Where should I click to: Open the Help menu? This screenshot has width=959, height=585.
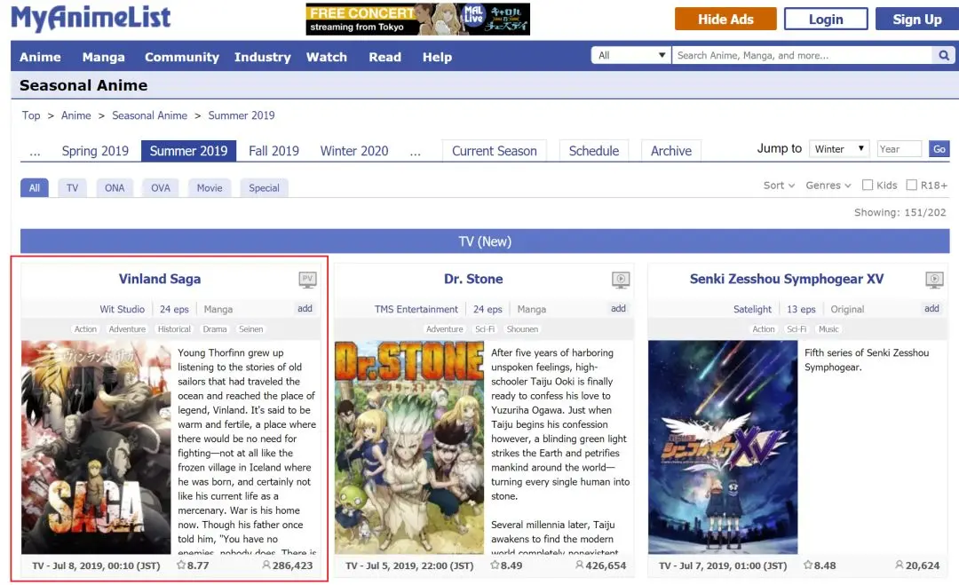[x=437, y=57]
